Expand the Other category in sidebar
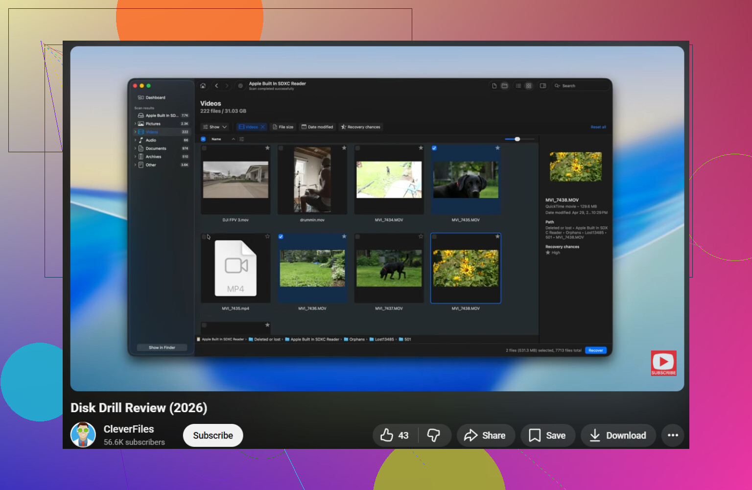Image resolution: width=752 pixels, height=490 pixels. point(135,165)
